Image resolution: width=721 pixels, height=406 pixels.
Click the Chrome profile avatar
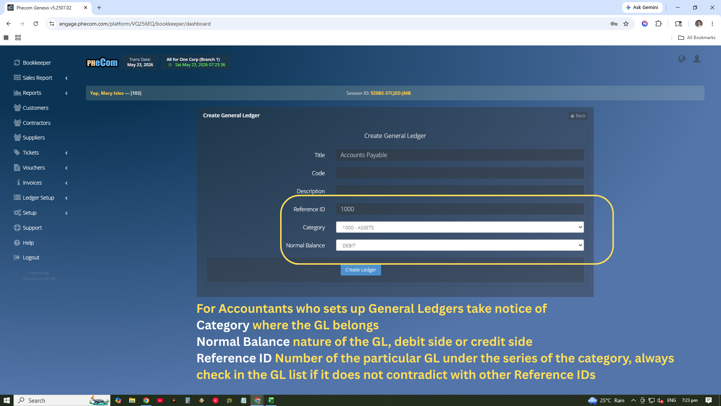point(699,24)
